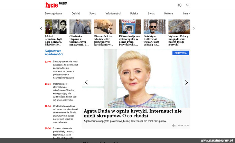This screenshot has width=235, height=143.
Task: Expand the Inne dropdown menu
Action: tap(186, 13)
